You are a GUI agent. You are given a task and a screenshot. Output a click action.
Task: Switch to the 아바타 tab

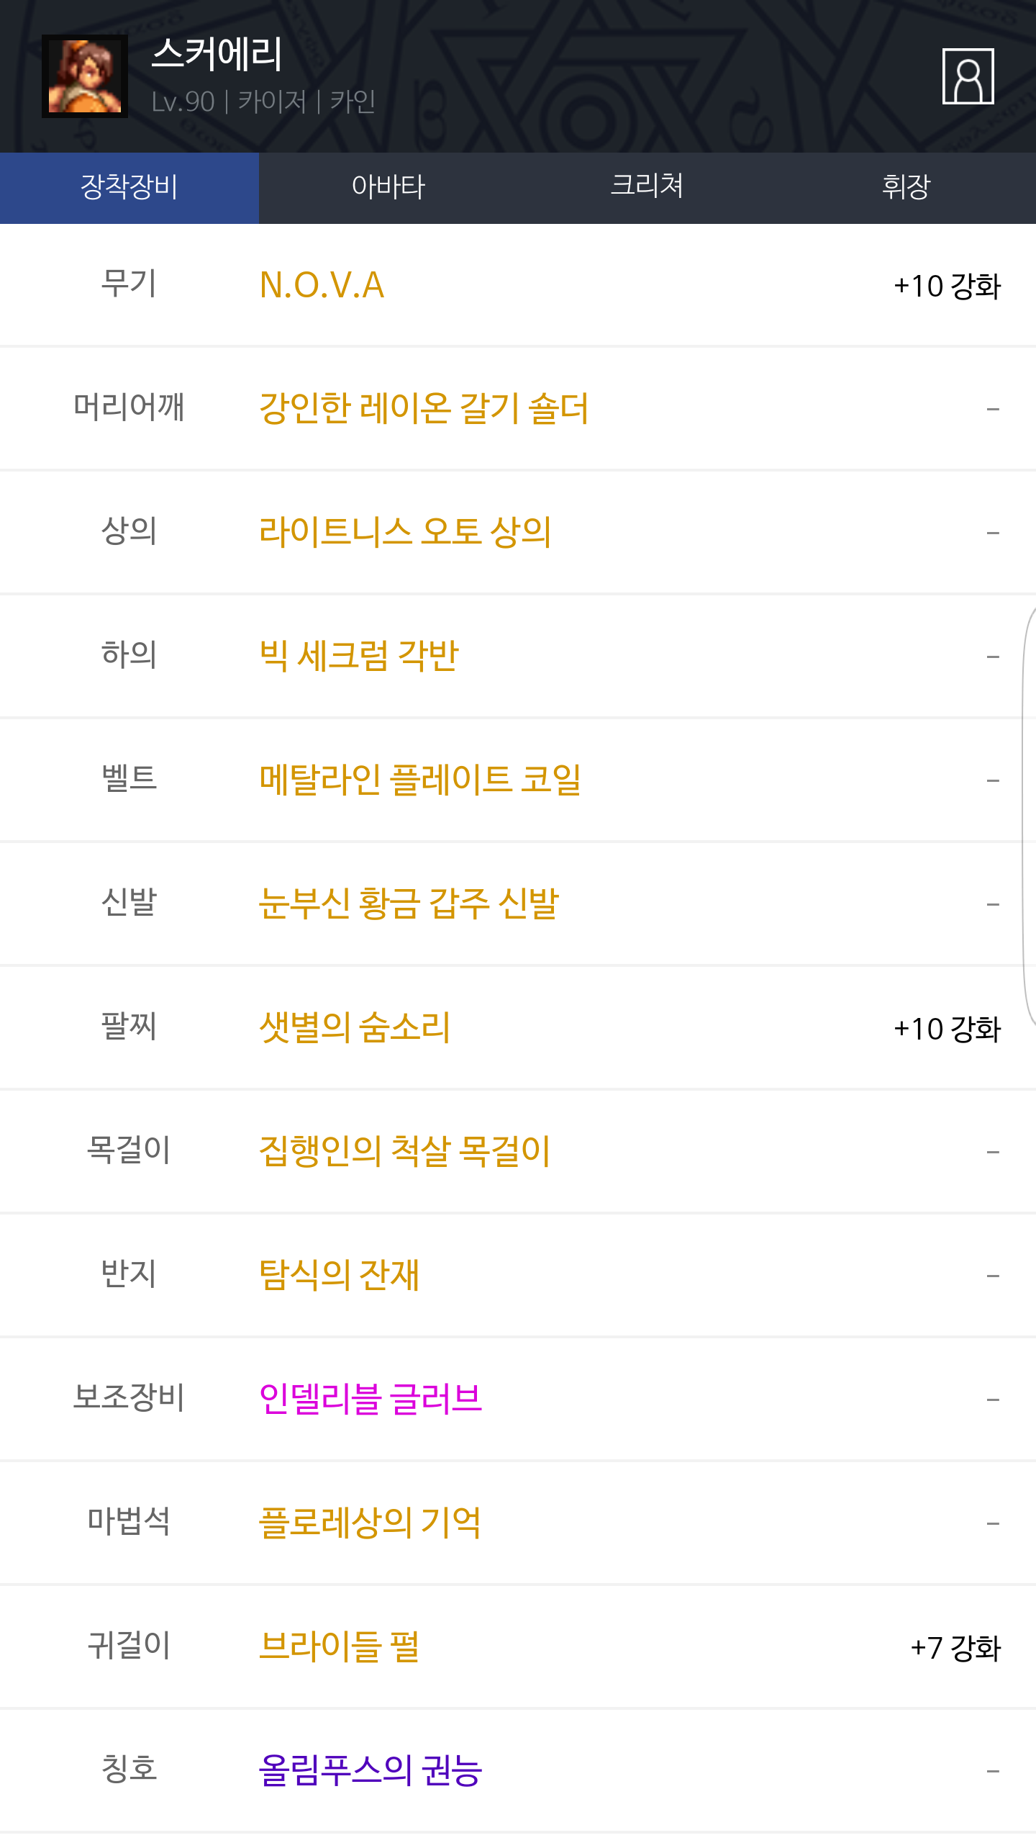tap(388, 187)
